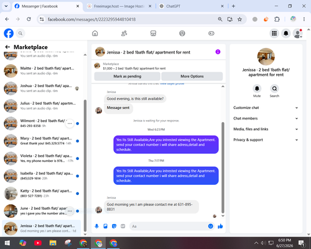311x249 pixels.
Task: Click chat messages scrollbar
Action: coord(223,167)
